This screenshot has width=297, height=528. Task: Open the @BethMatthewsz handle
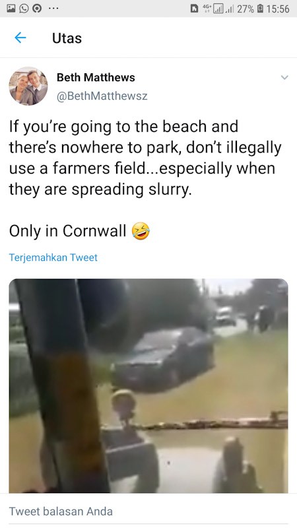(x=102, y=96)
